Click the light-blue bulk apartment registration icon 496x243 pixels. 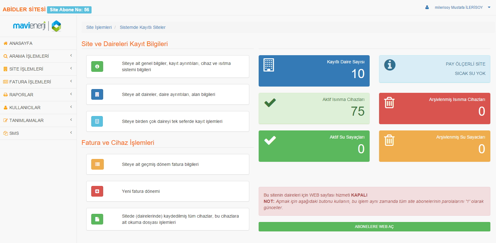tap(97, 121)
